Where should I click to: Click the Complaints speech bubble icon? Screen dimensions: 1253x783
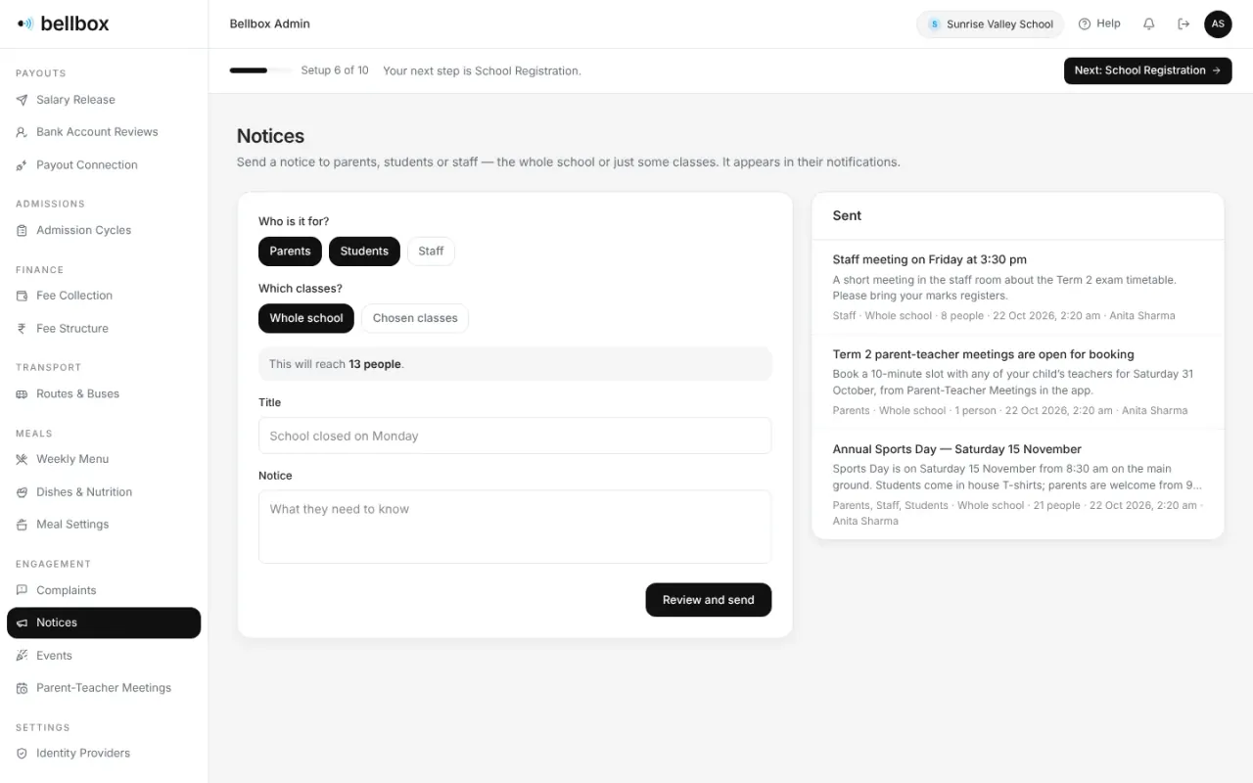coord(22,590)
